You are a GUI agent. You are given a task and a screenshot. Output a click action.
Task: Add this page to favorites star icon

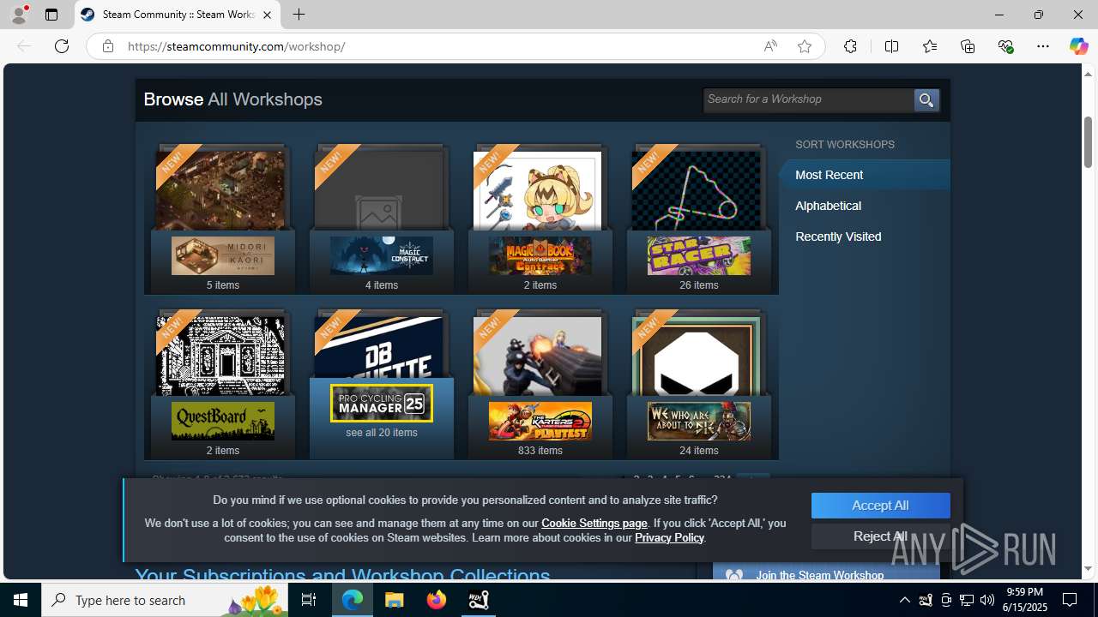click(805, 46)
